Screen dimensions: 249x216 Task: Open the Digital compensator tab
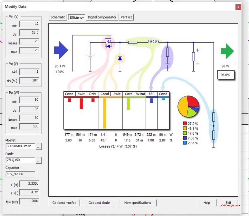tap(102, 17)
